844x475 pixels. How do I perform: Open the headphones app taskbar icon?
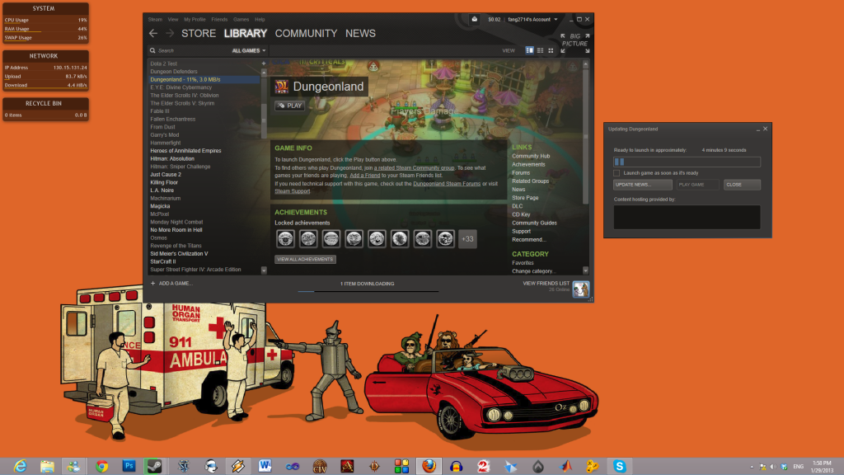[457, 467]
